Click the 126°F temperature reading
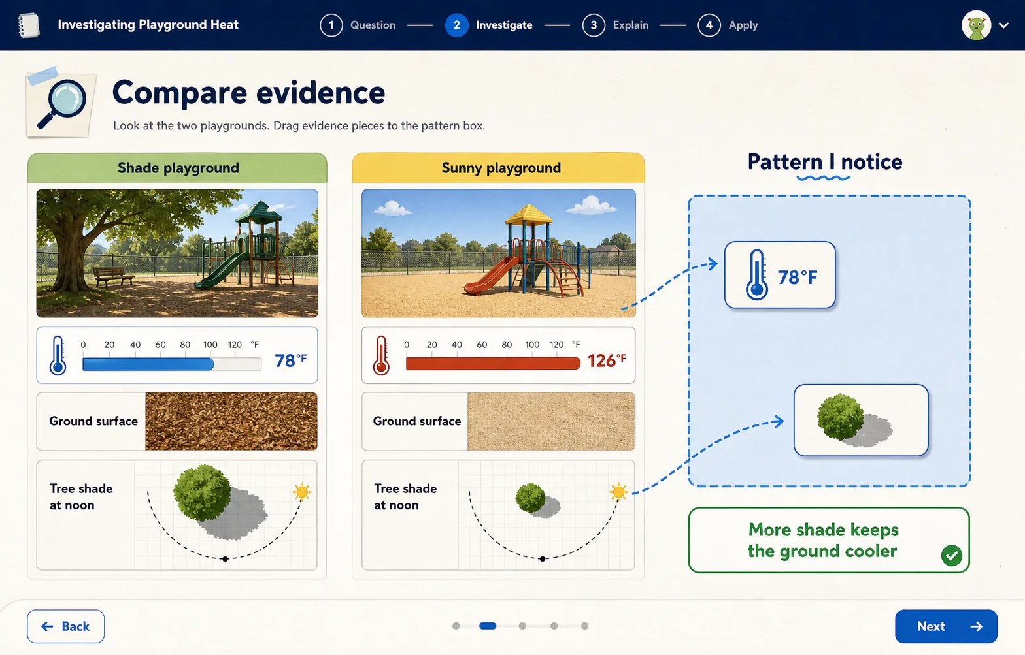1025x655 pixels. (607, 360)
